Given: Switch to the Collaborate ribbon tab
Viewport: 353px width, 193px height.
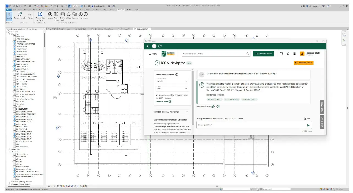Looking at the screenshot, I should click(97, 10).
